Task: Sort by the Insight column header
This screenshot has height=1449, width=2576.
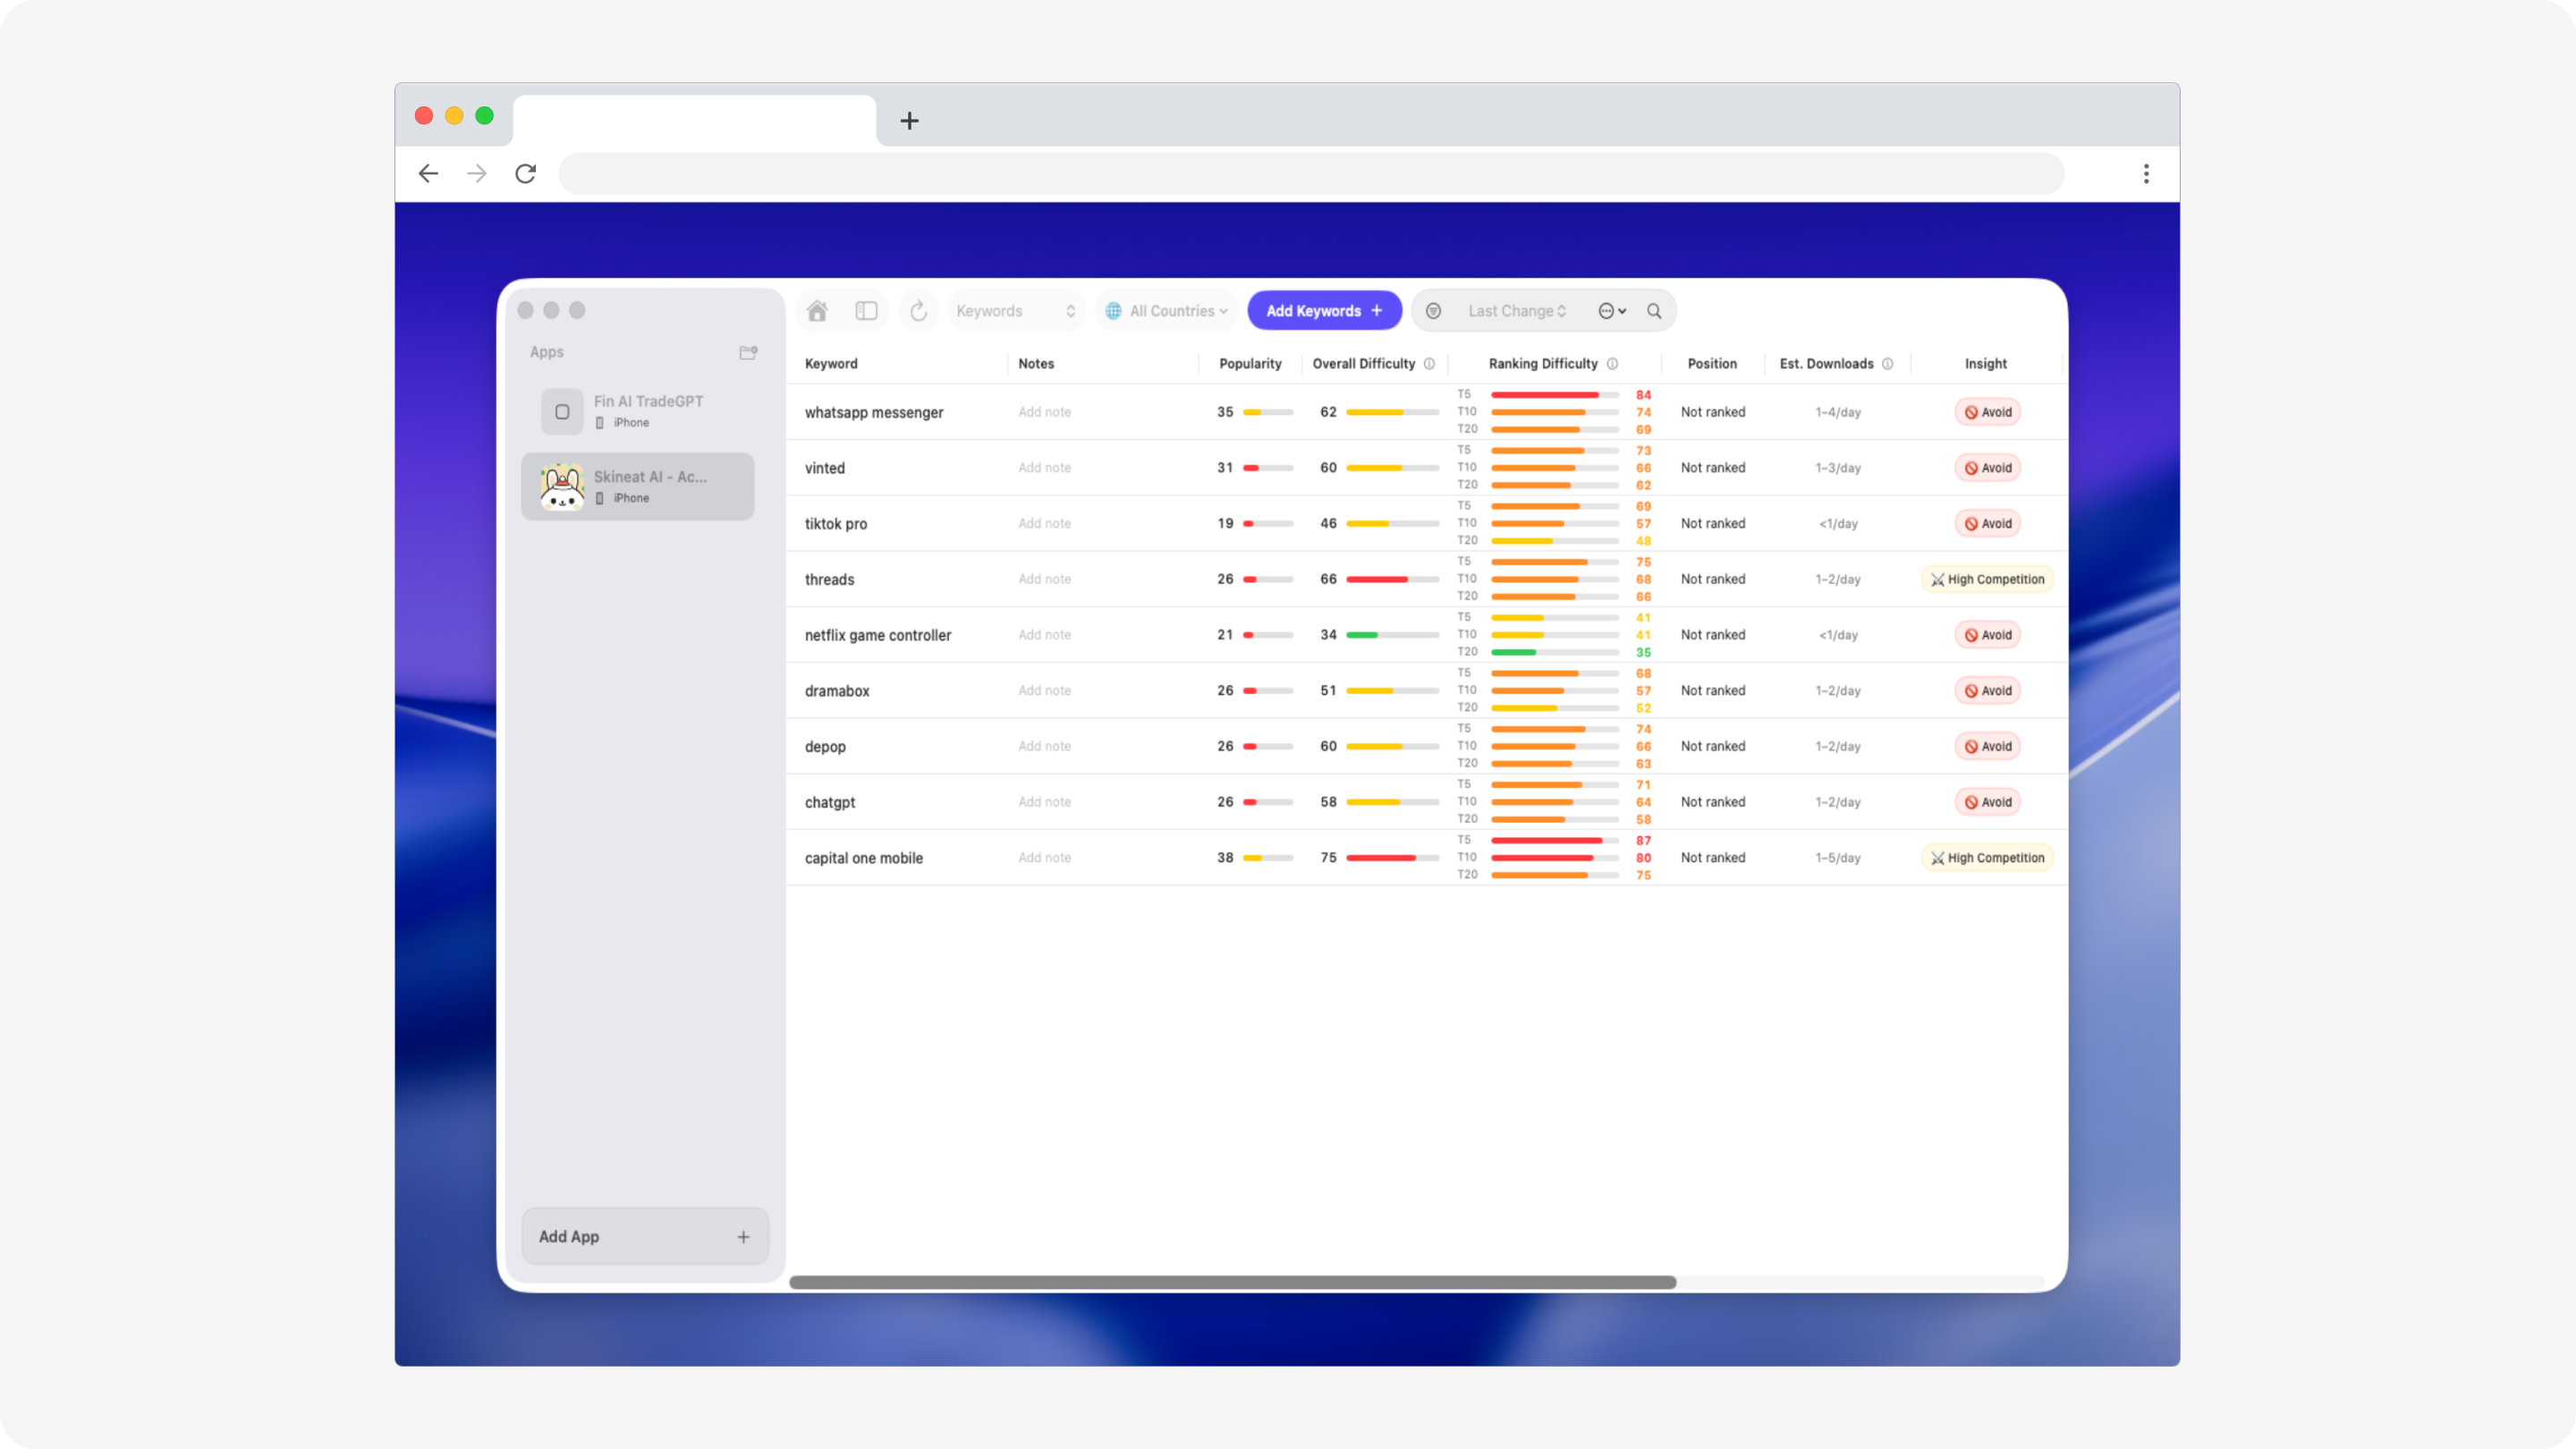Action: tap(1985, 364)
